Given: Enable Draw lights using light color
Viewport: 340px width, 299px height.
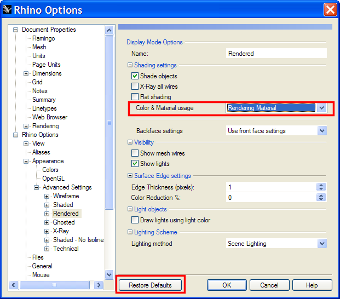Looking at the screenshot, I should point(135,220).
